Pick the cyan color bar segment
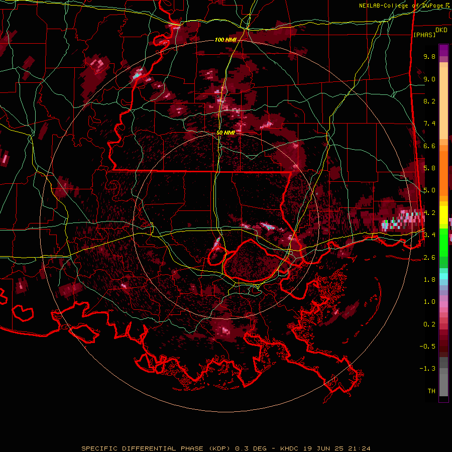 click(443, 276)
